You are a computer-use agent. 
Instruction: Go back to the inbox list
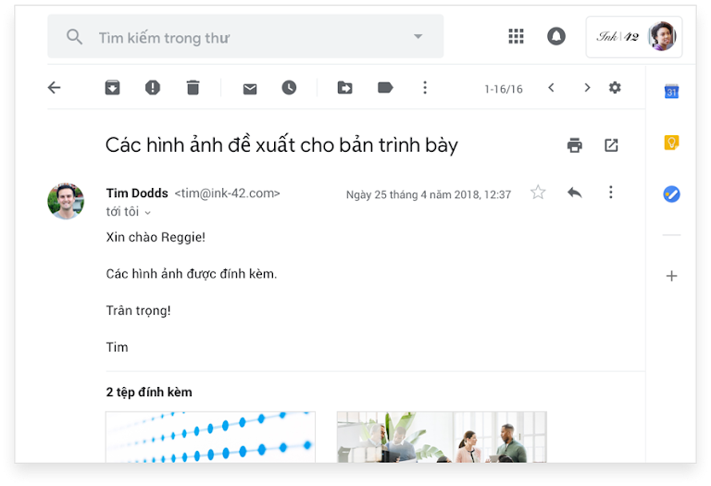(x=55, y=88)
